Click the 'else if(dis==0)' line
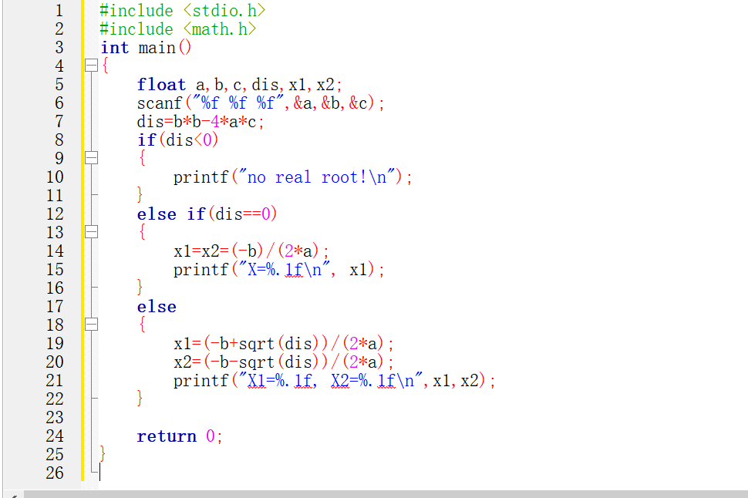 coord(207,214)
